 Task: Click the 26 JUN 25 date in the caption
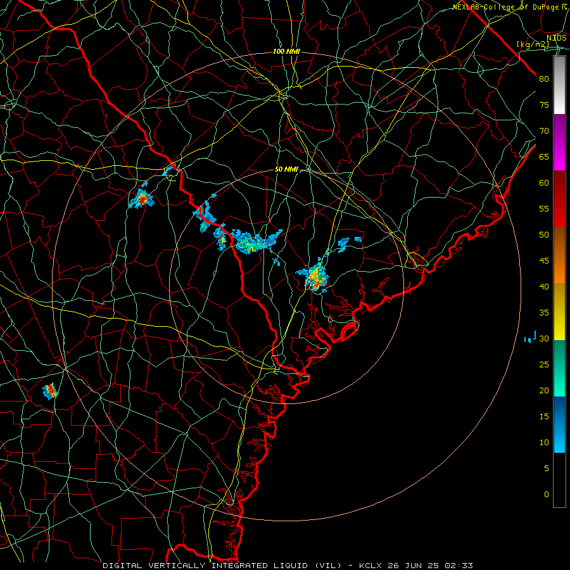412,566
